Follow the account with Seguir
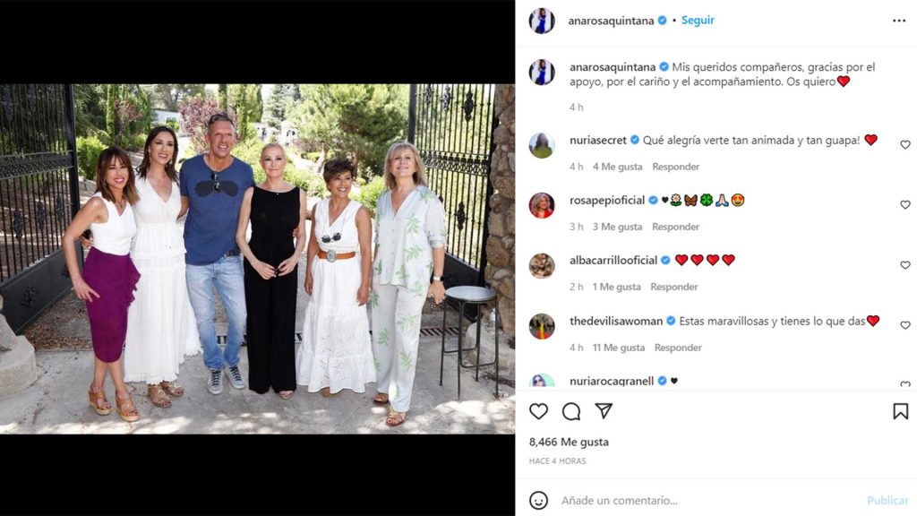Screen dimensions: 917x516 tap(698, 20)
